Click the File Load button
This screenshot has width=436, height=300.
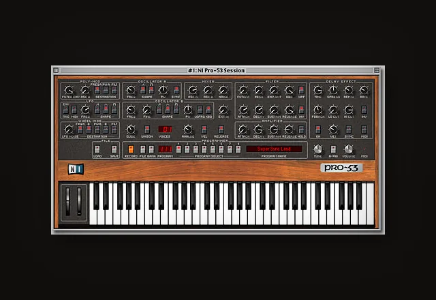point(97,149)
